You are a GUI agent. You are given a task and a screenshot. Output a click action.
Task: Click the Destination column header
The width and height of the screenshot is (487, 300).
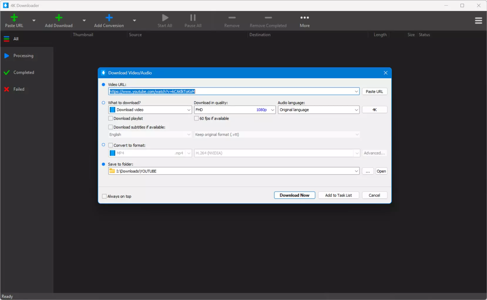click(260, 35)
